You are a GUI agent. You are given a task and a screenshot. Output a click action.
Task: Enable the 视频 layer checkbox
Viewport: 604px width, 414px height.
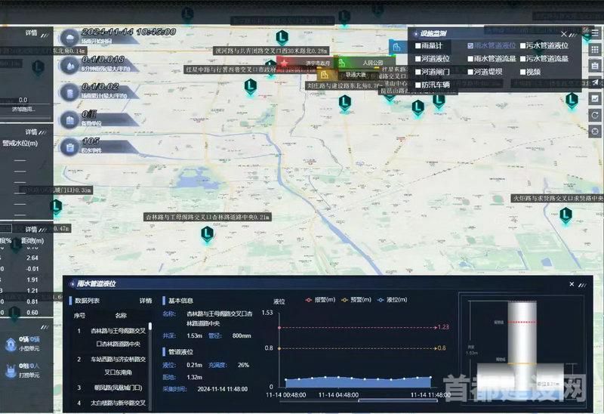tap(521, 72)
